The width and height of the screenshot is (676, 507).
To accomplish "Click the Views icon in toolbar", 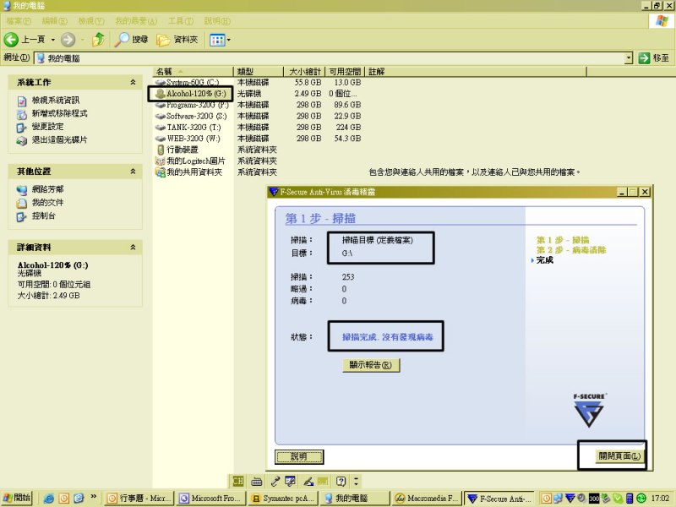I will (x=217, y=40).
